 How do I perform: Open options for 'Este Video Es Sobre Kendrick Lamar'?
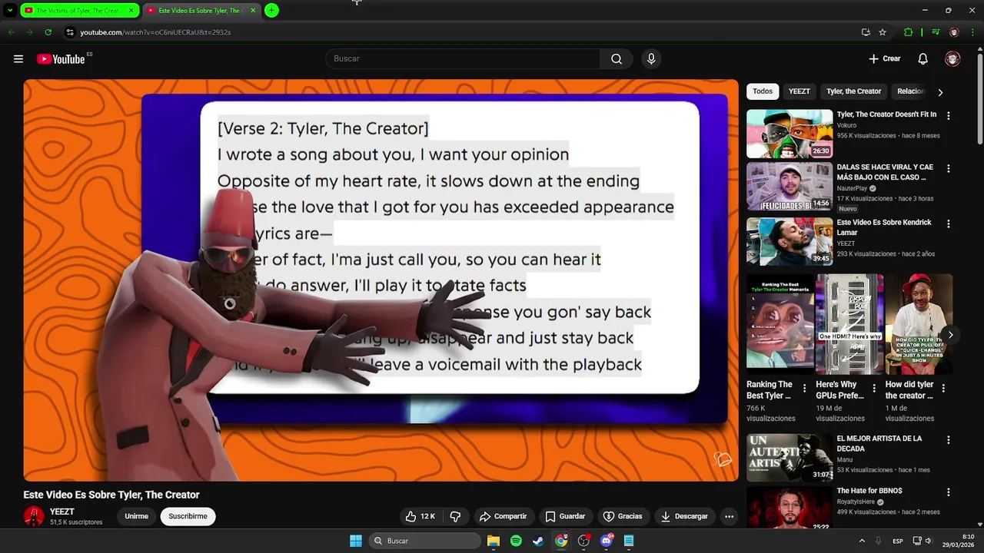tap(948, 224)
